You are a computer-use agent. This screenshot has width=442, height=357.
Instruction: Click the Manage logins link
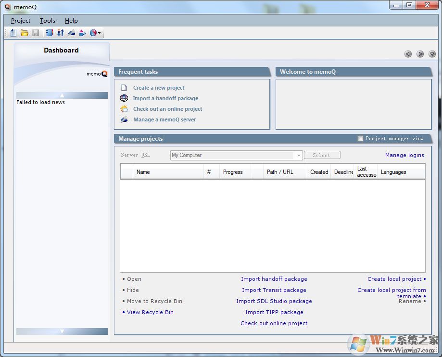click(404, 155)
